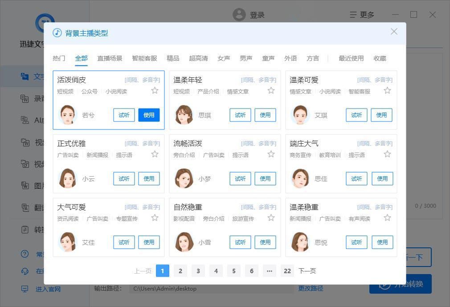Viewport: 450px width, 307px height.
Task: Open the 方言 voices tab
Action: point(313,58)
